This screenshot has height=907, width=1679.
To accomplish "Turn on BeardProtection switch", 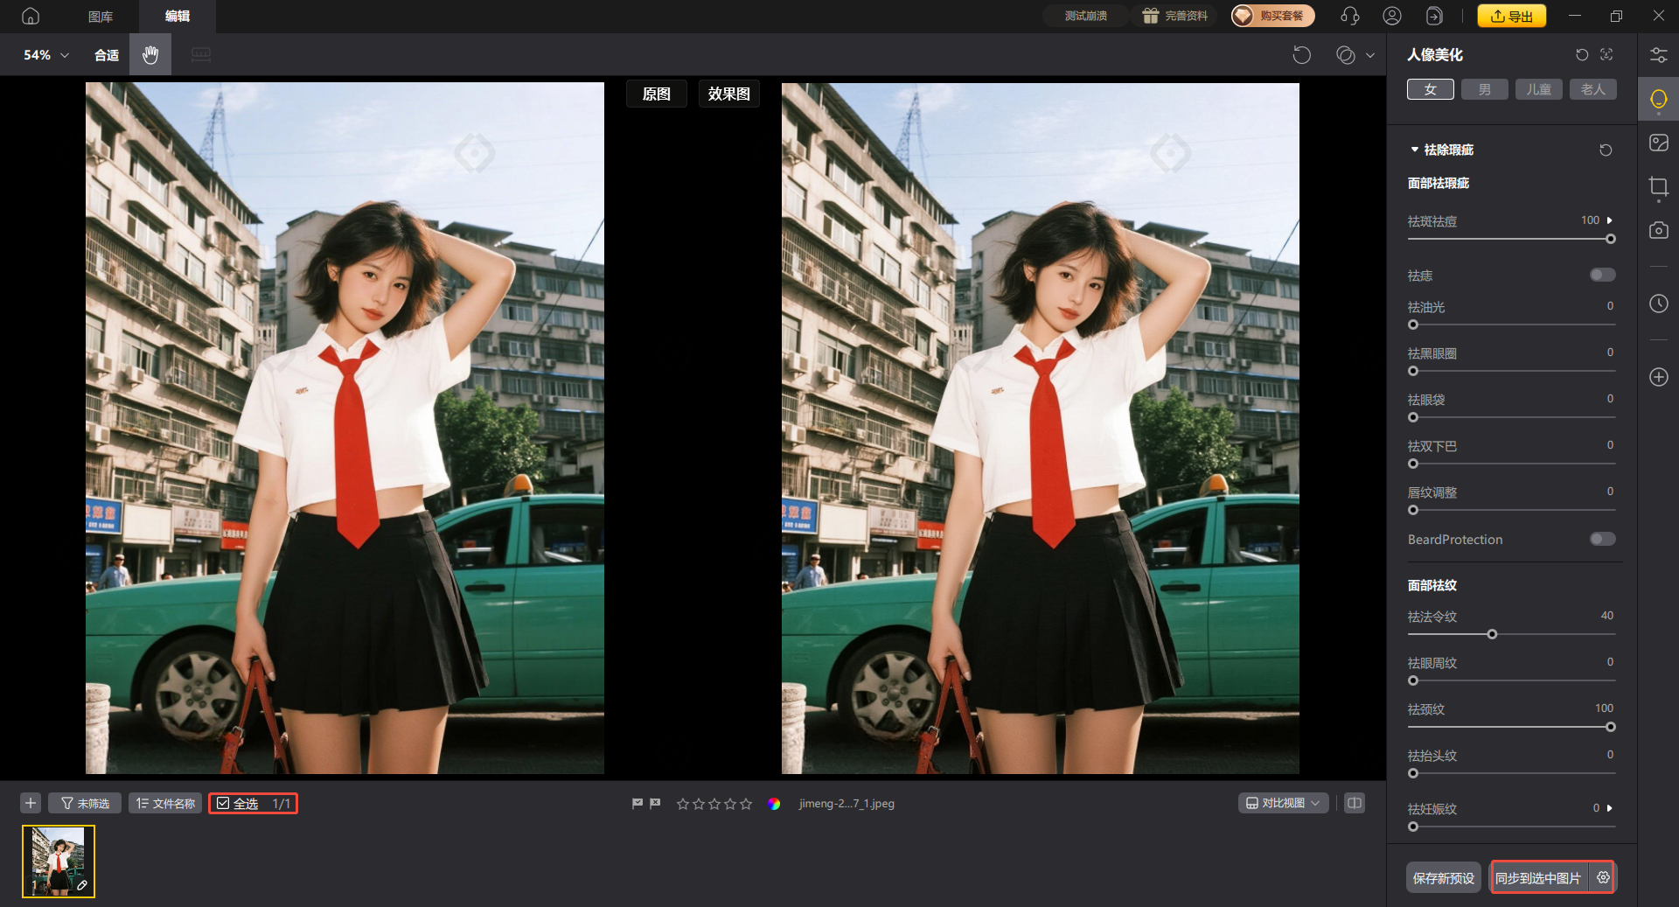I will (1602, 539).
